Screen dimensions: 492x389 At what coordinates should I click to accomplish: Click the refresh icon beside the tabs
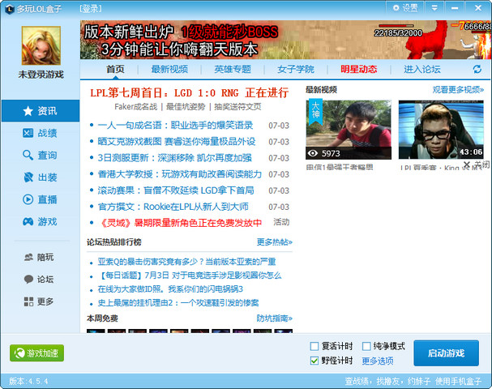pos(477,69)
